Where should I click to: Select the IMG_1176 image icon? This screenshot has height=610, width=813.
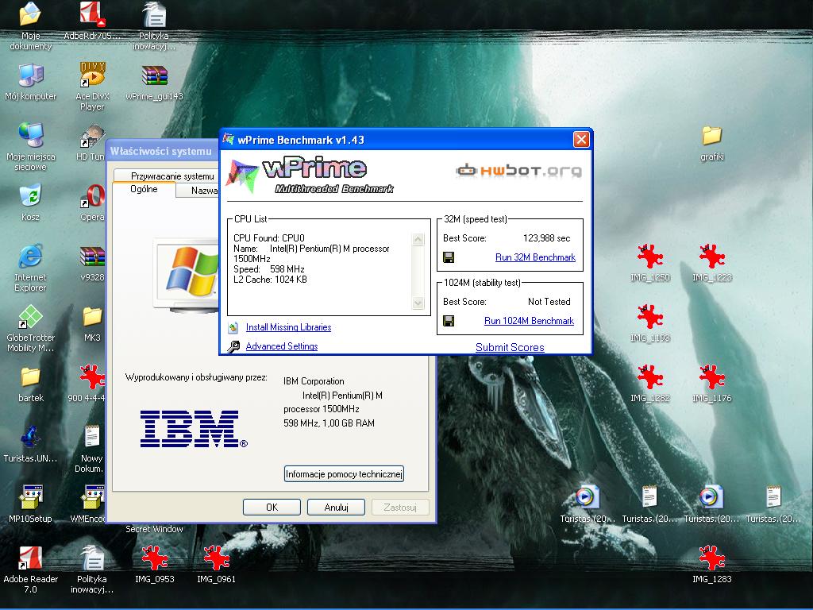tap(712, 384)
